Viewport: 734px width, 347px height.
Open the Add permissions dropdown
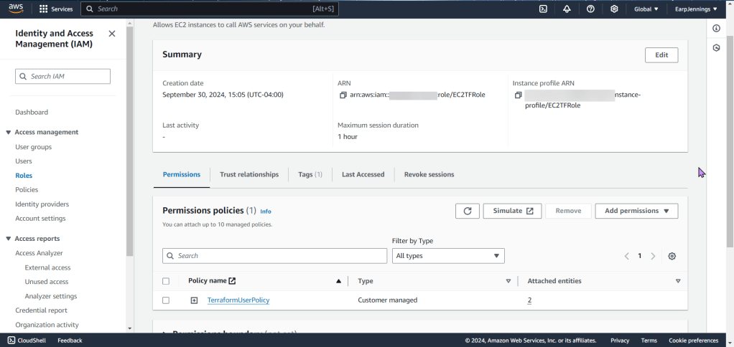pyautogui.click(x=636, y=211)
